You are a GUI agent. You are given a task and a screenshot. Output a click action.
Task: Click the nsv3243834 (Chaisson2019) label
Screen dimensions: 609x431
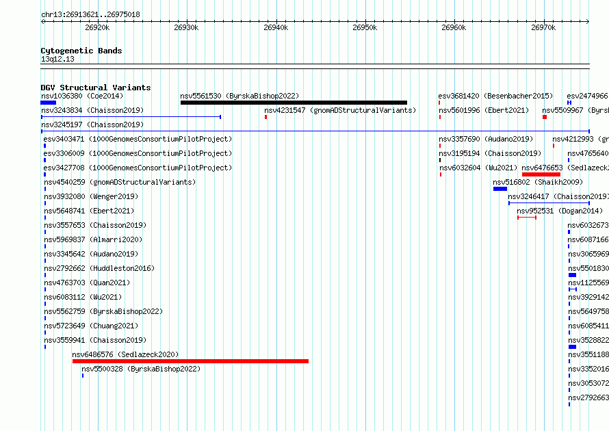tap(92, 110)
